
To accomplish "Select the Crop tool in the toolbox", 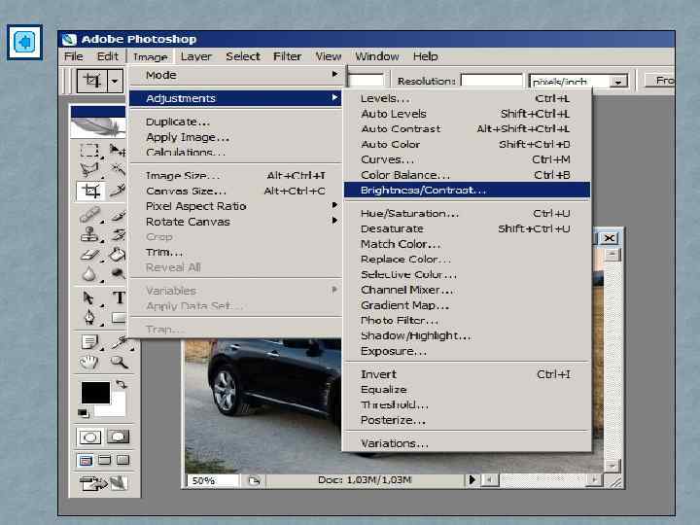I will pos(90,192).
